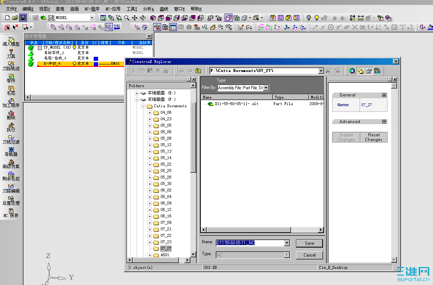Open the path address dropdown in Explorer
The image size is (433, 285).
pyautogui.click(x=321, y=71)
